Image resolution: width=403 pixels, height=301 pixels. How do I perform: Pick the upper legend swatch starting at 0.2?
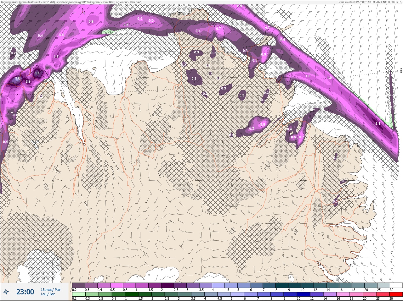pos(78,285)
